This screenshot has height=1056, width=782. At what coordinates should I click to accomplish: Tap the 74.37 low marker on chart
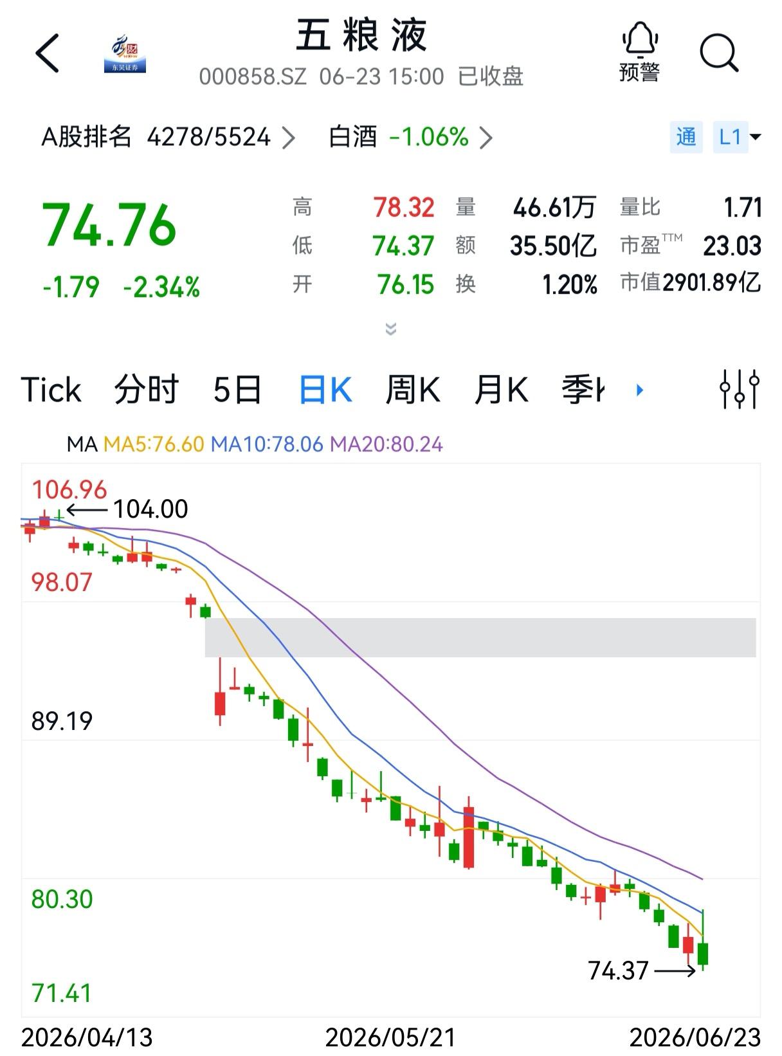619,970
